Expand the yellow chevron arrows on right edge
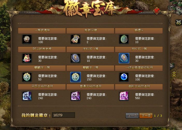The image size is (182, 130). point(174,74)
